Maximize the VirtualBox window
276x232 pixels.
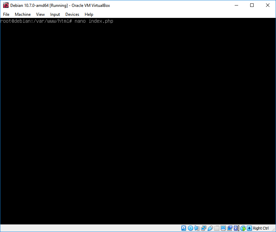[252, 5]
